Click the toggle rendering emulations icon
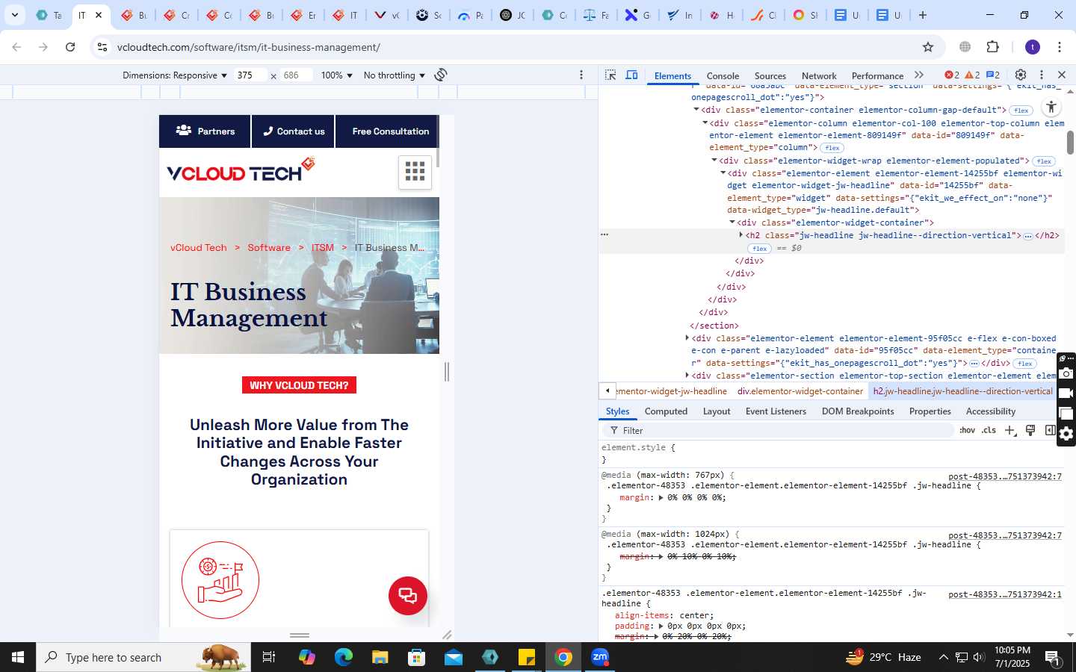Screen dimensions: 1076x672 [x=1030, y=430]
